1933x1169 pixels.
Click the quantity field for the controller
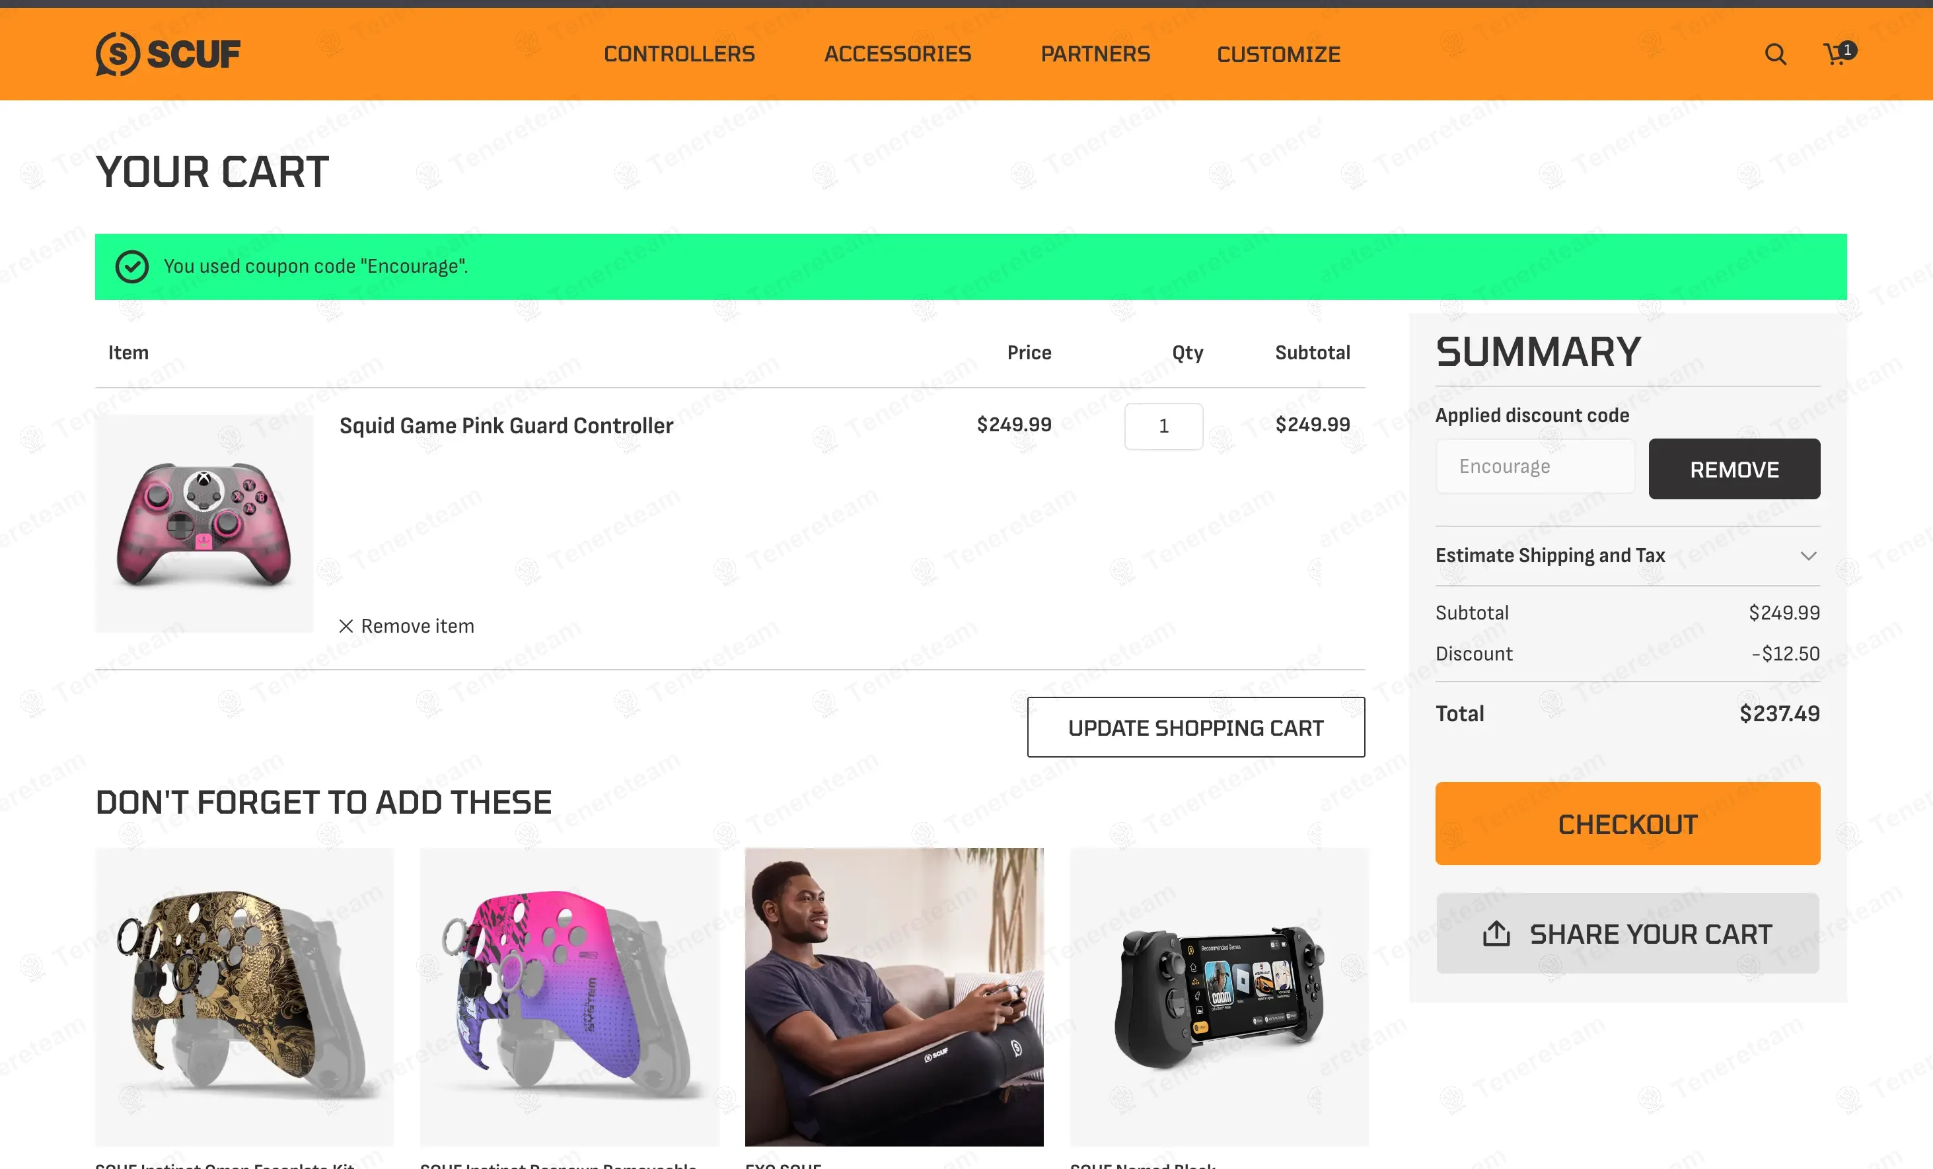tap(1163, 426)
